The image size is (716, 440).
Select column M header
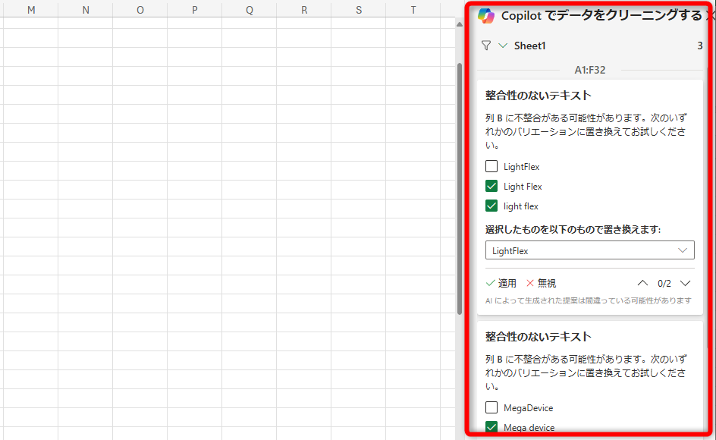click(31, 10)
